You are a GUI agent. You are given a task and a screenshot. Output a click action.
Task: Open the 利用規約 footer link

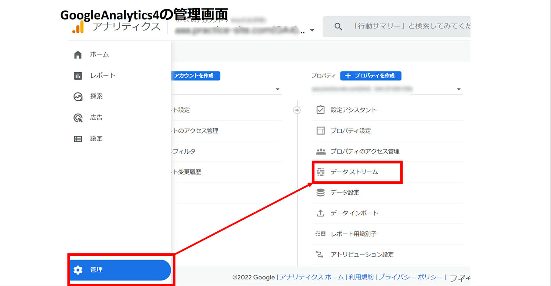[361, 277]
